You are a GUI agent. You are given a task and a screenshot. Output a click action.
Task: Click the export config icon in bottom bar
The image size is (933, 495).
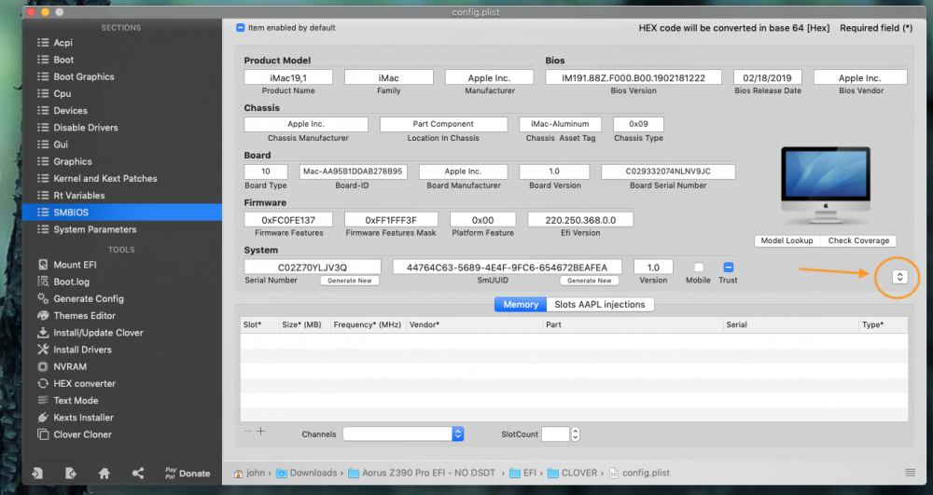(71, 473)
